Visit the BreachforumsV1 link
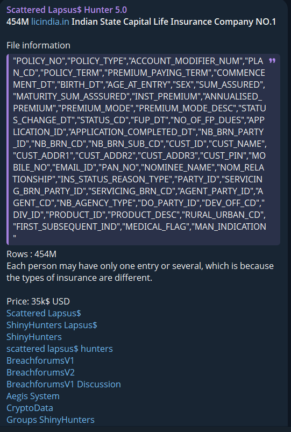 coord(40,360)
